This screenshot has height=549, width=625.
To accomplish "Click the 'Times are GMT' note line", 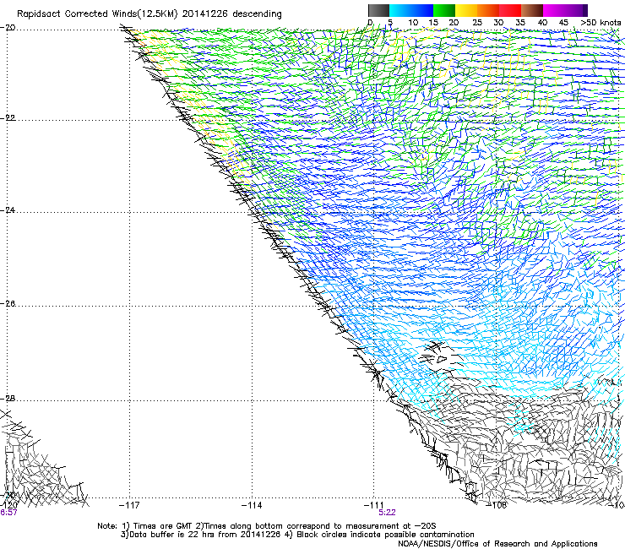I will (267, 526).
